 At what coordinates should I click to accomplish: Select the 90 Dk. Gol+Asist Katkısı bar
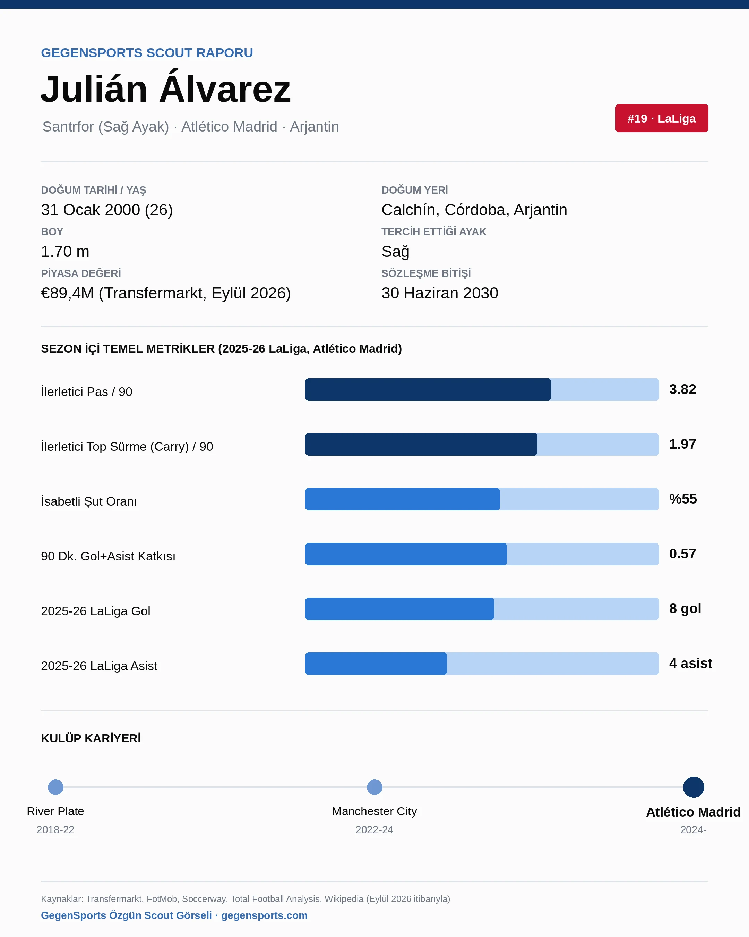pyautogui.click(x=482, y=554)
